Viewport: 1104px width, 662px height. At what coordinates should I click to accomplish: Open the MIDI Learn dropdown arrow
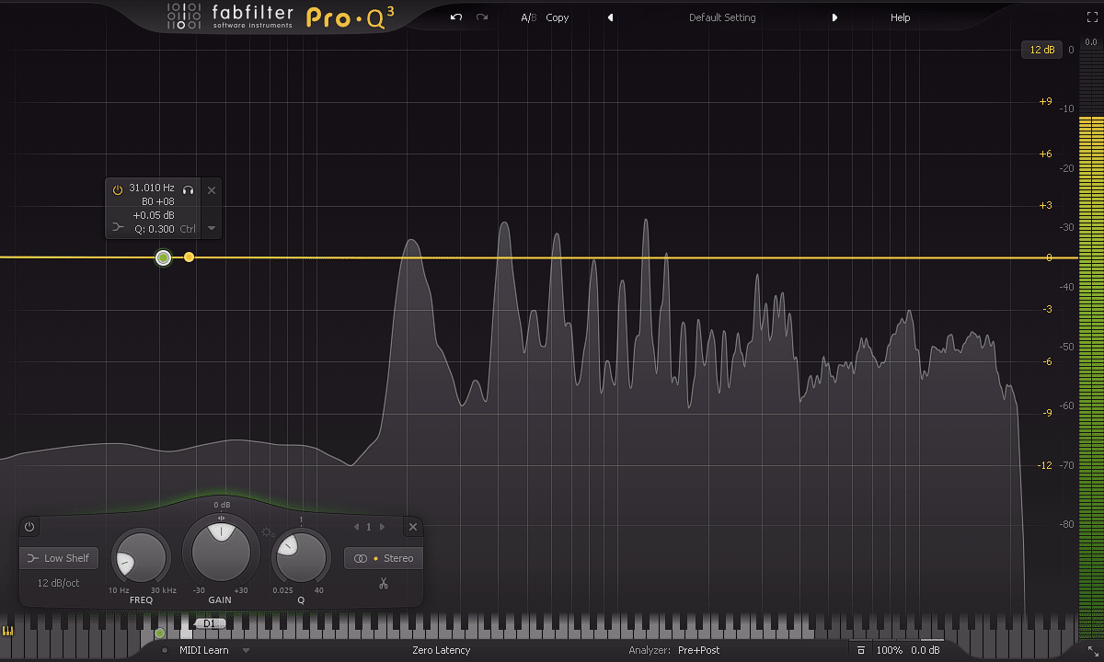point(246,651)
